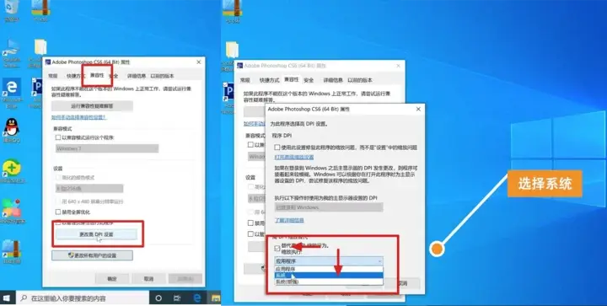Select the Photoshop shortcut on the right desktop
The image size is (607, 306).
[228, 93]
